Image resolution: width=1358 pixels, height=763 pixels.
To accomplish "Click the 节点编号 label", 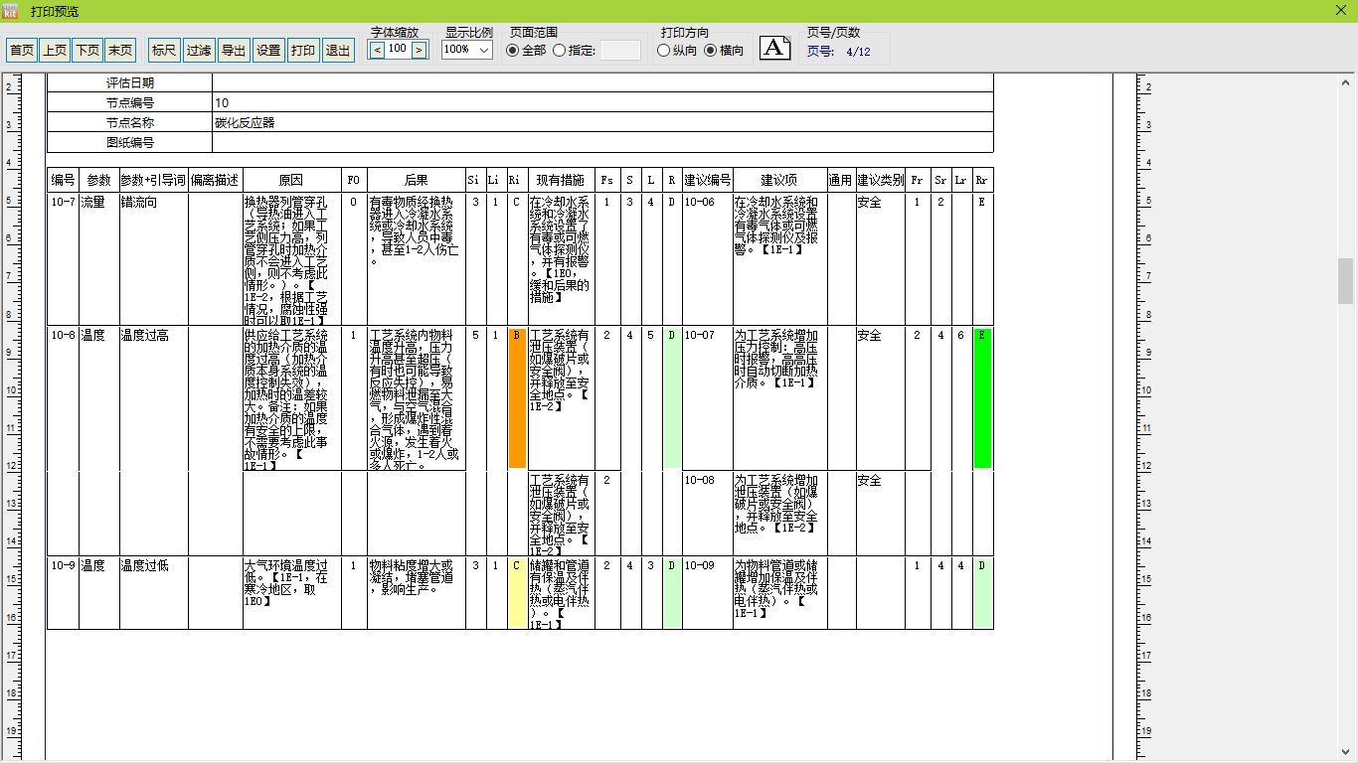I will pyautogui.click(x=130, y=103).
